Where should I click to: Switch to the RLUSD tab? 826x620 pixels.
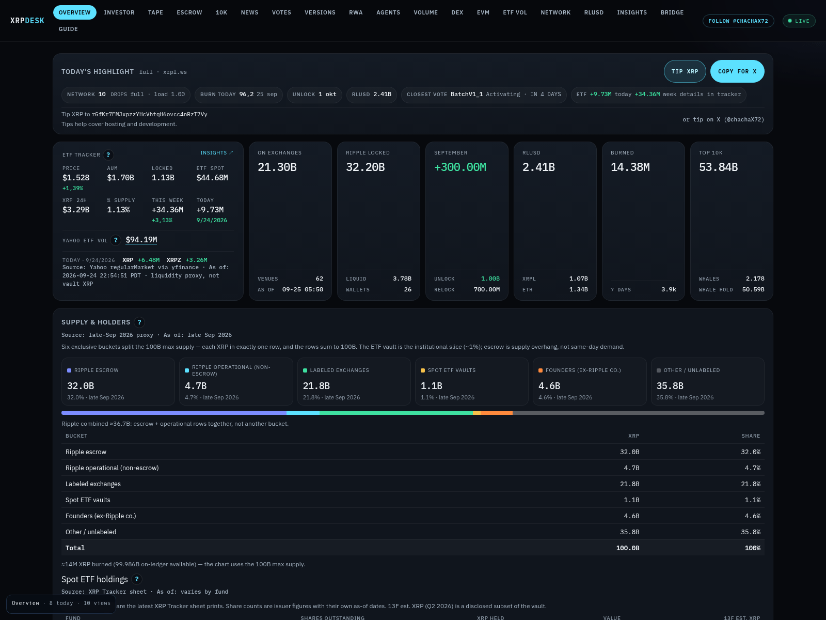594,12
